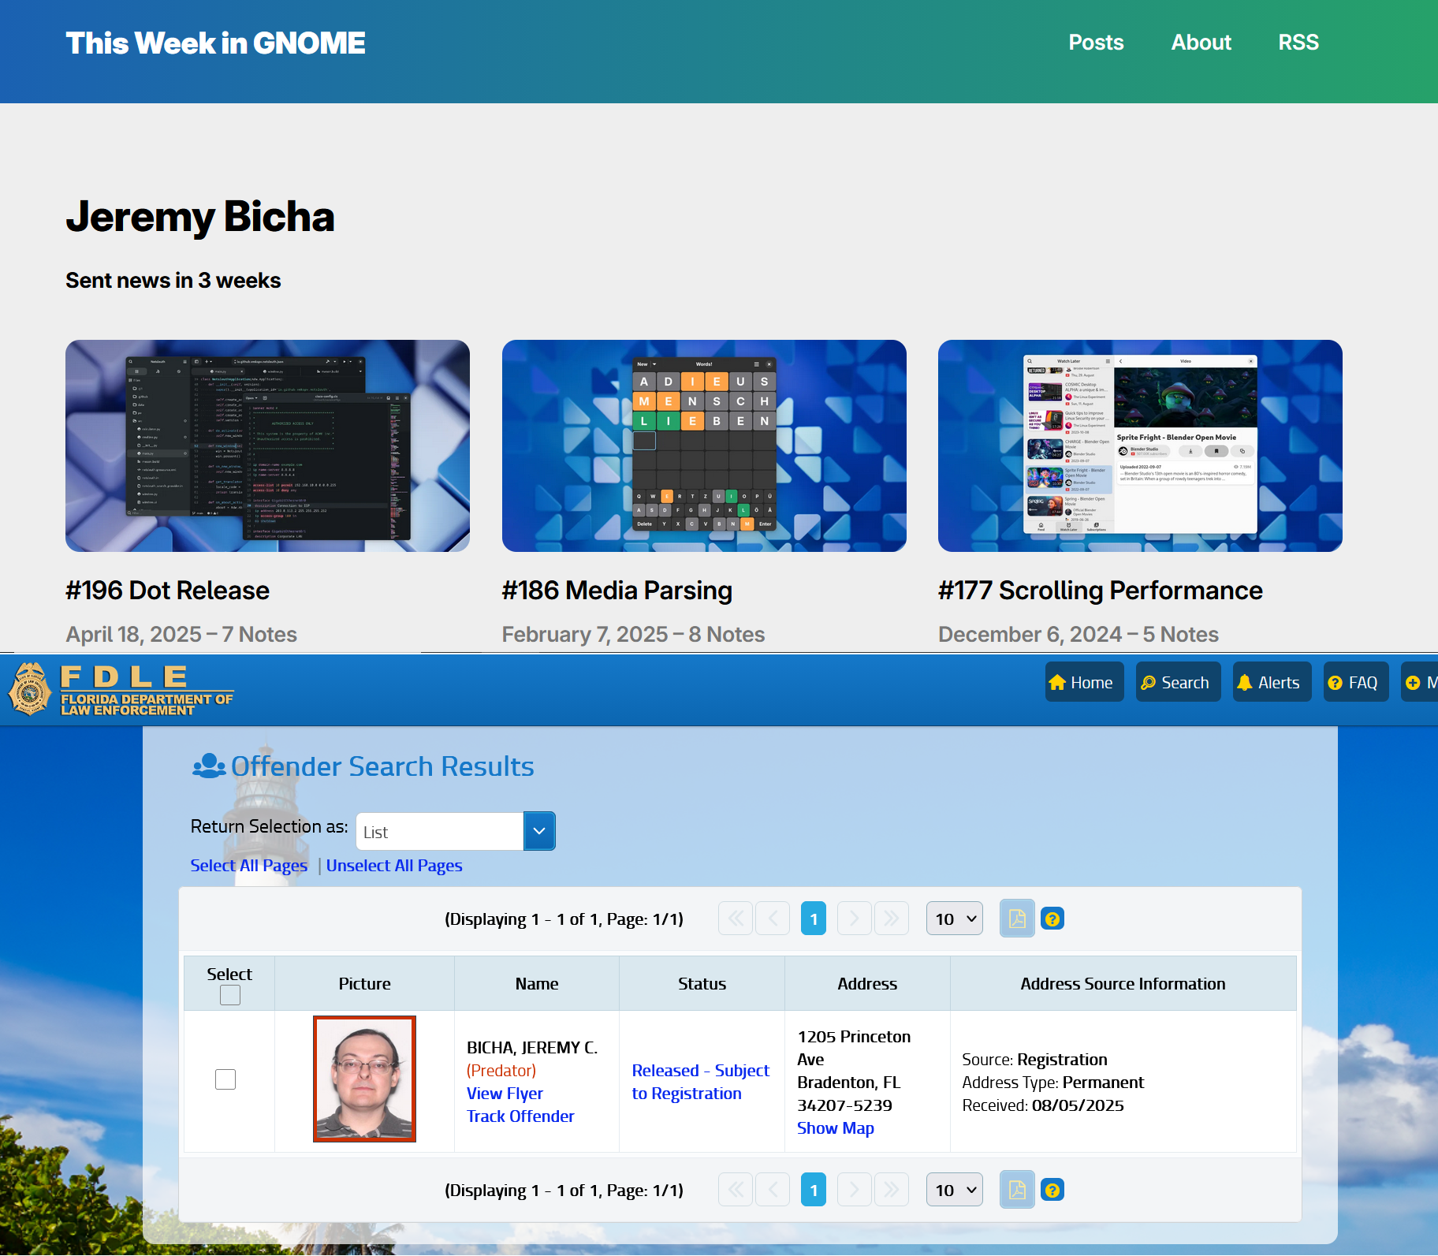Click the FDLE seal logo
The height and width of the screenshot is (1256, 1438).
pyautogui.click(x=31, y=689)
